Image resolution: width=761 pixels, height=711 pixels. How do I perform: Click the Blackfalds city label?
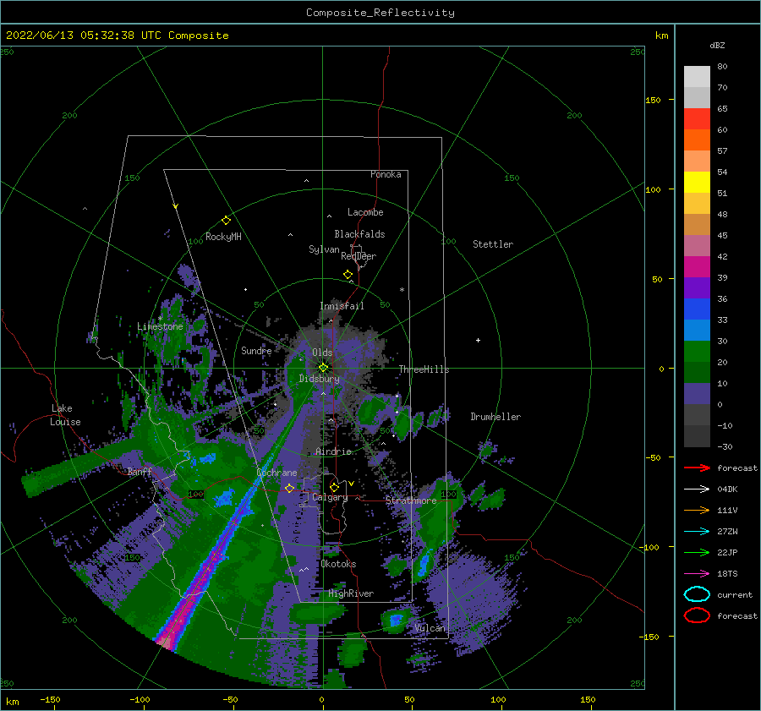(x=359, y=234)
